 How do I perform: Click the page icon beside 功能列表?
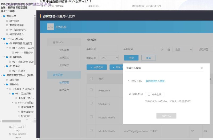click(7, 80)
